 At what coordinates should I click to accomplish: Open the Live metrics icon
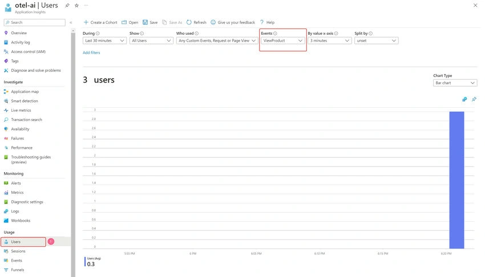coord(6,110)
